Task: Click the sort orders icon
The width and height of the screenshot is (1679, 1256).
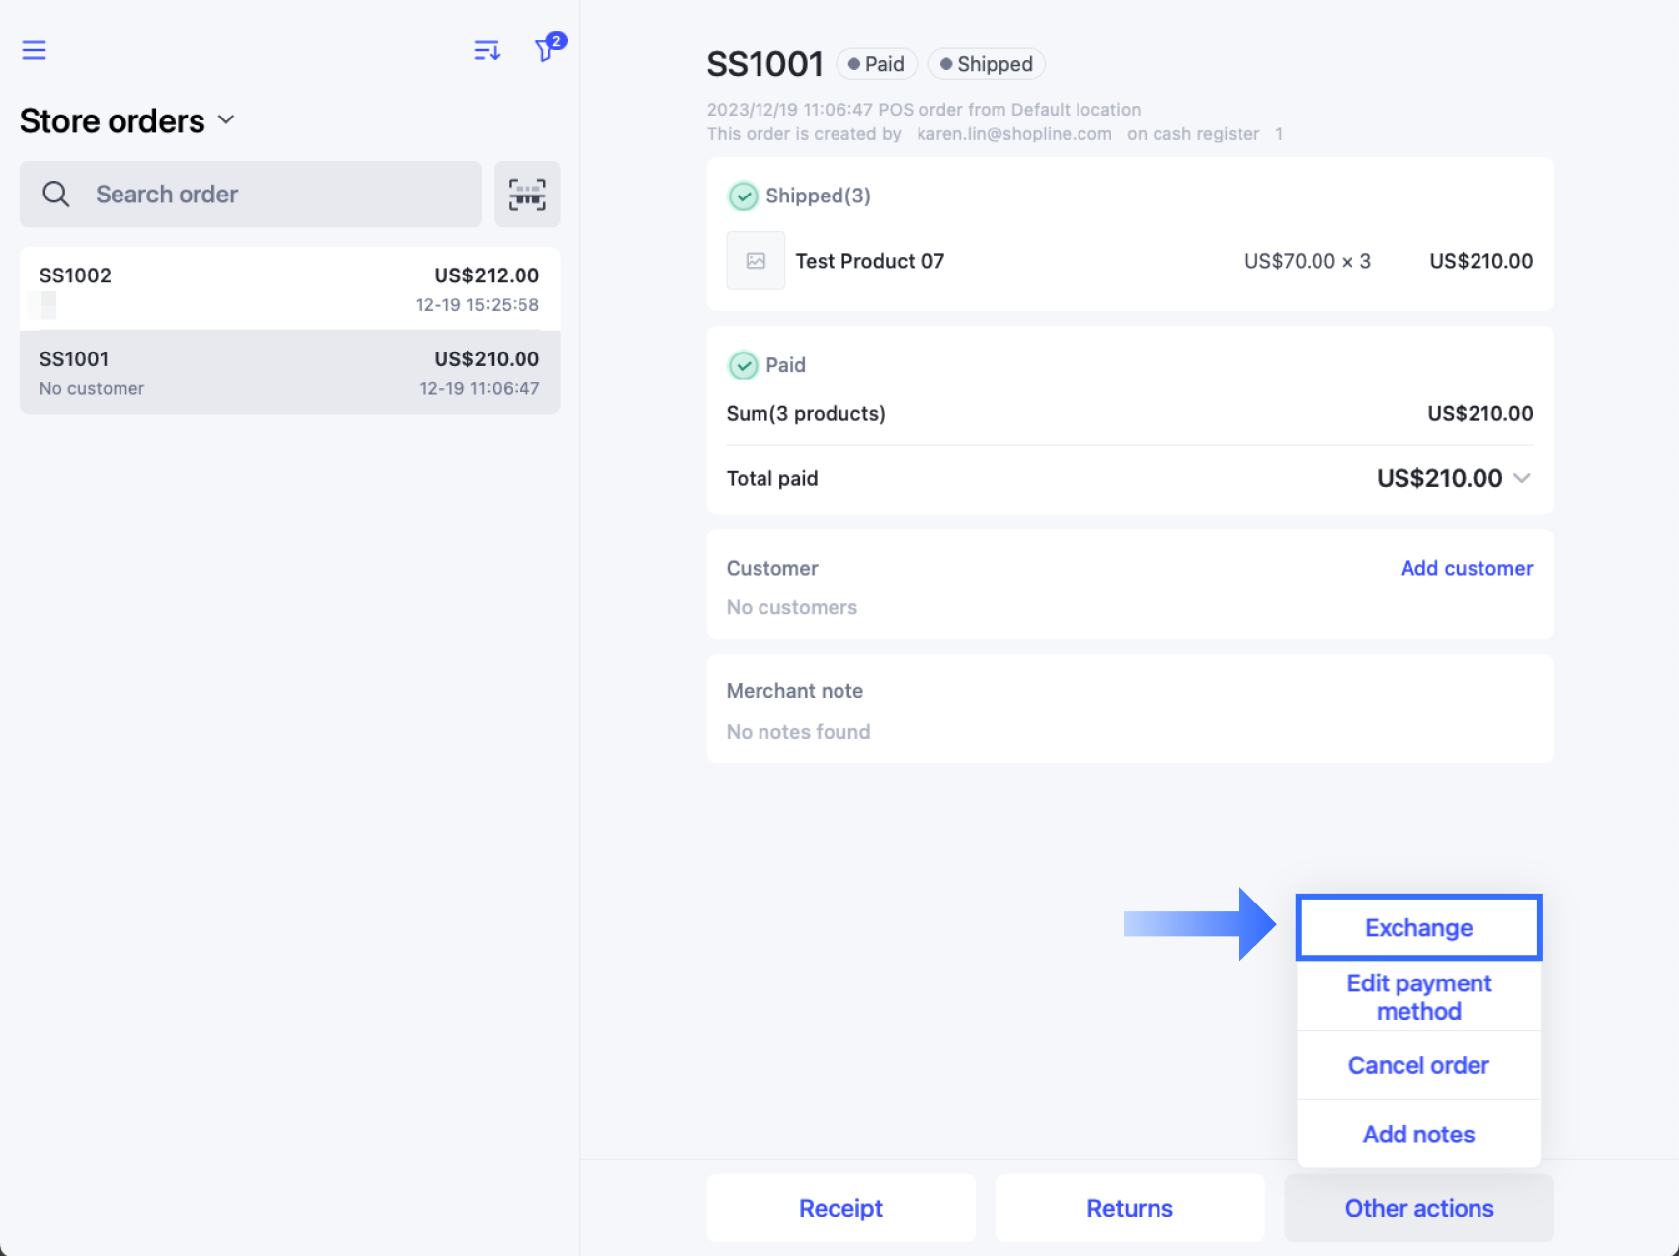Action: tap(486, 49)
